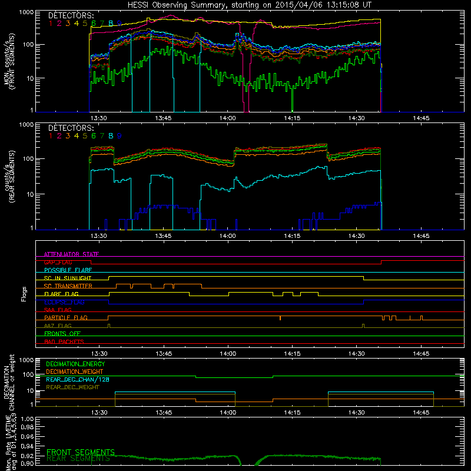The image size is (471, 471).
Task: Click the BAD_PACKETS flag label
Action: (64, 341)
